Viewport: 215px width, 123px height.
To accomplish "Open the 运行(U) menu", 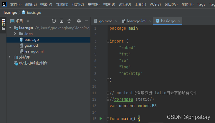I will click(125, 4).
